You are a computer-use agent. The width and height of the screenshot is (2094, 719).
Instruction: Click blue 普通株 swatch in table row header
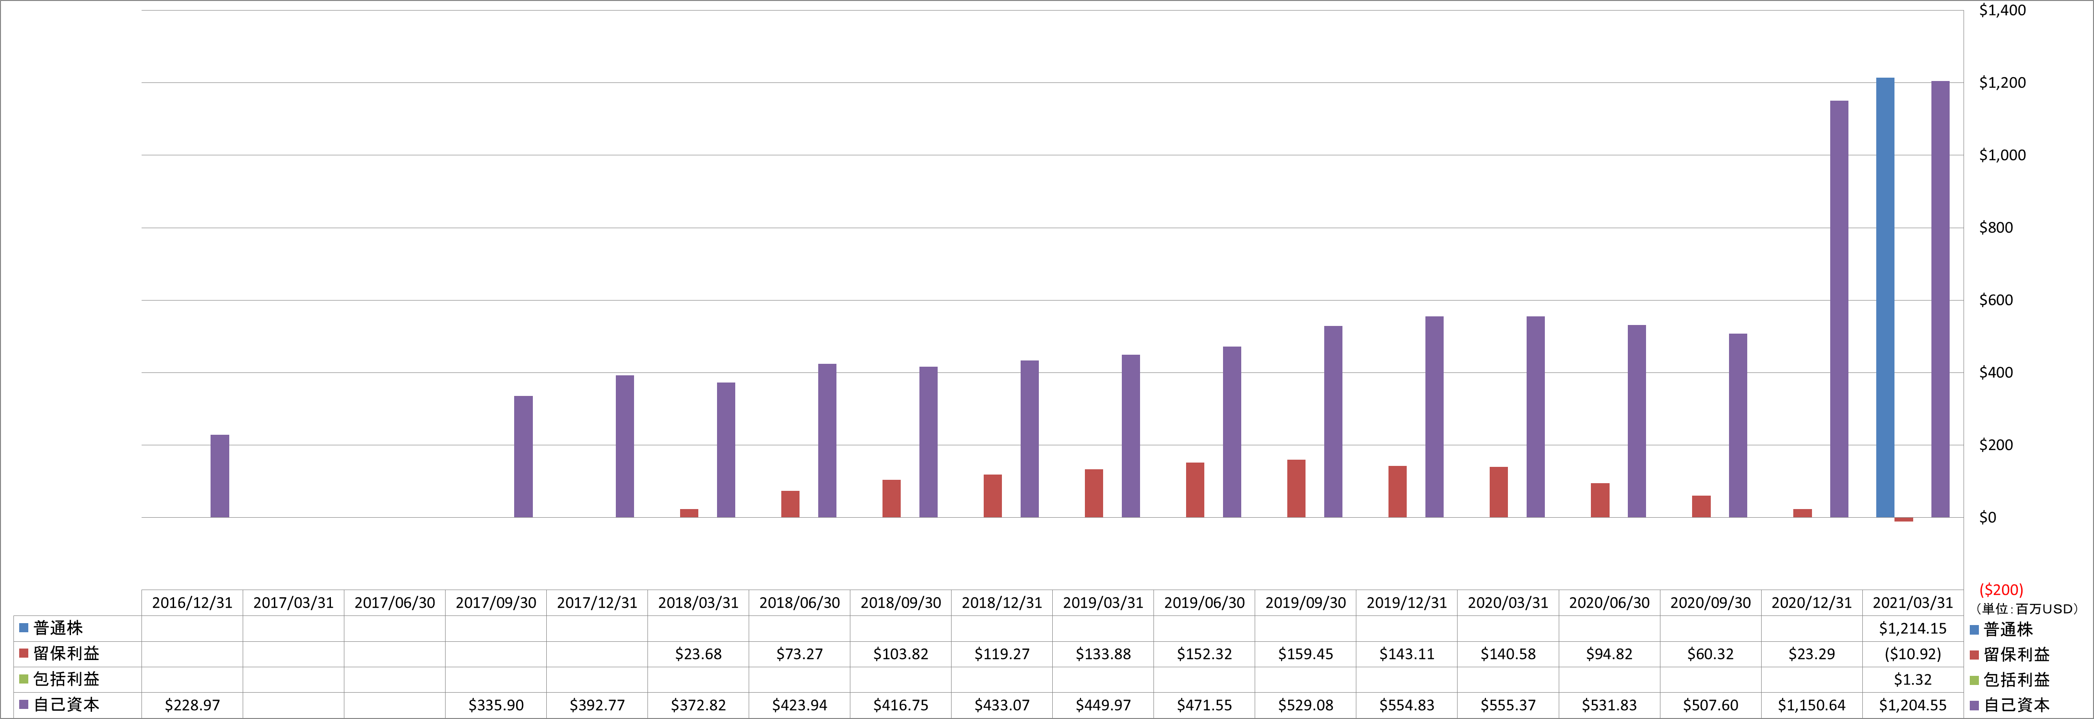[24, 628]
